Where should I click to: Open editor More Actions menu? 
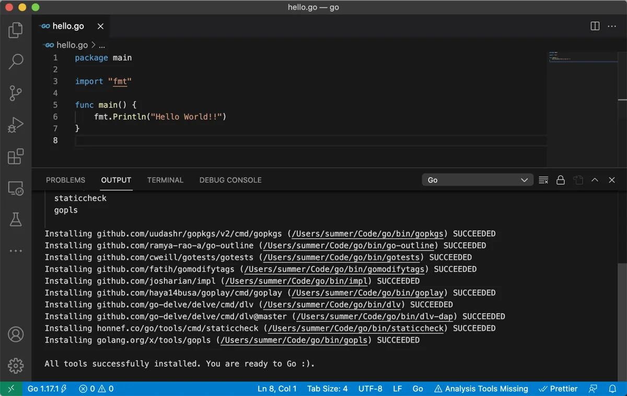[612, 26]
